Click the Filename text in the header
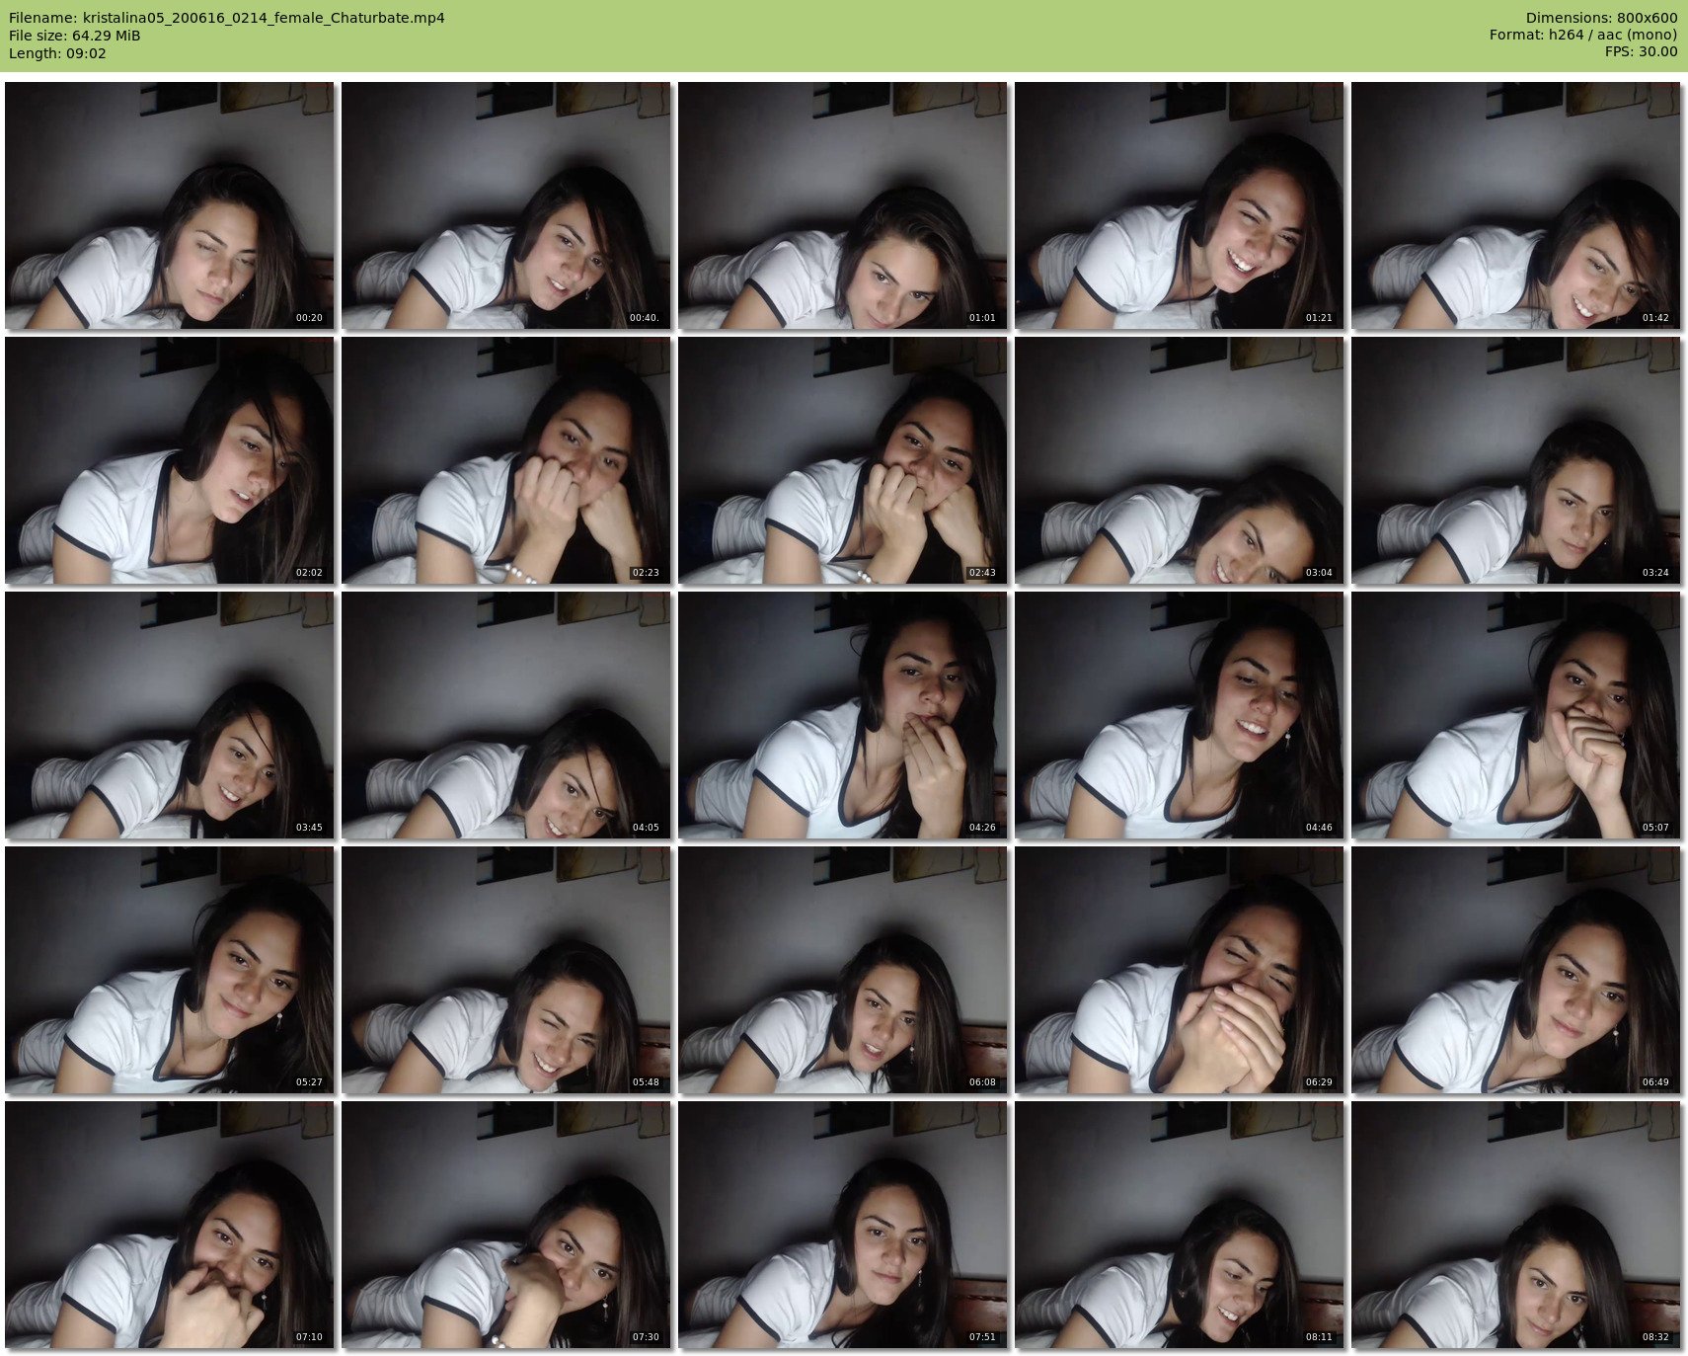This screenshot has width=1688, height=1356. tap(226, 18)
